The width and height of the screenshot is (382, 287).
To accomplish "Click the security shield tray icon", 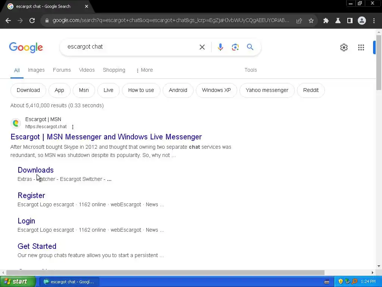I will 341,282.
